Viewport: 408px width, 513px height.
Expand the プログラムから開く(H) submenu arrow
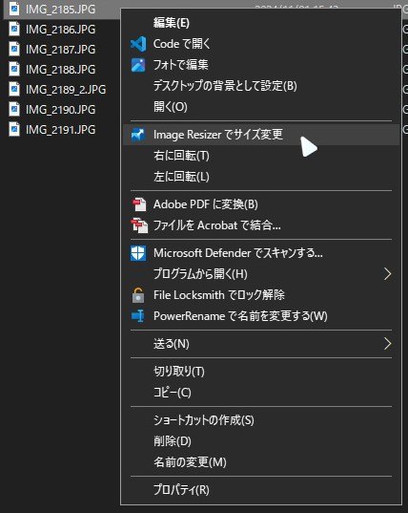click(387, 274)
